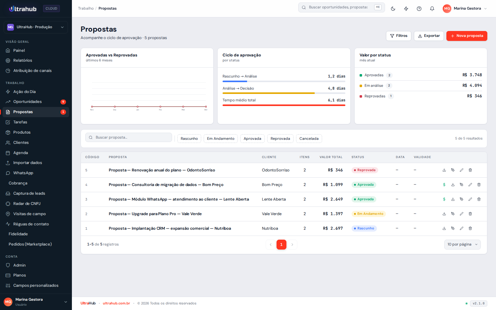Click the Rascunho → Análise progress bar
Image resolution: width=496 pixels, height=310 pixels.
click(x=284, y=82)
